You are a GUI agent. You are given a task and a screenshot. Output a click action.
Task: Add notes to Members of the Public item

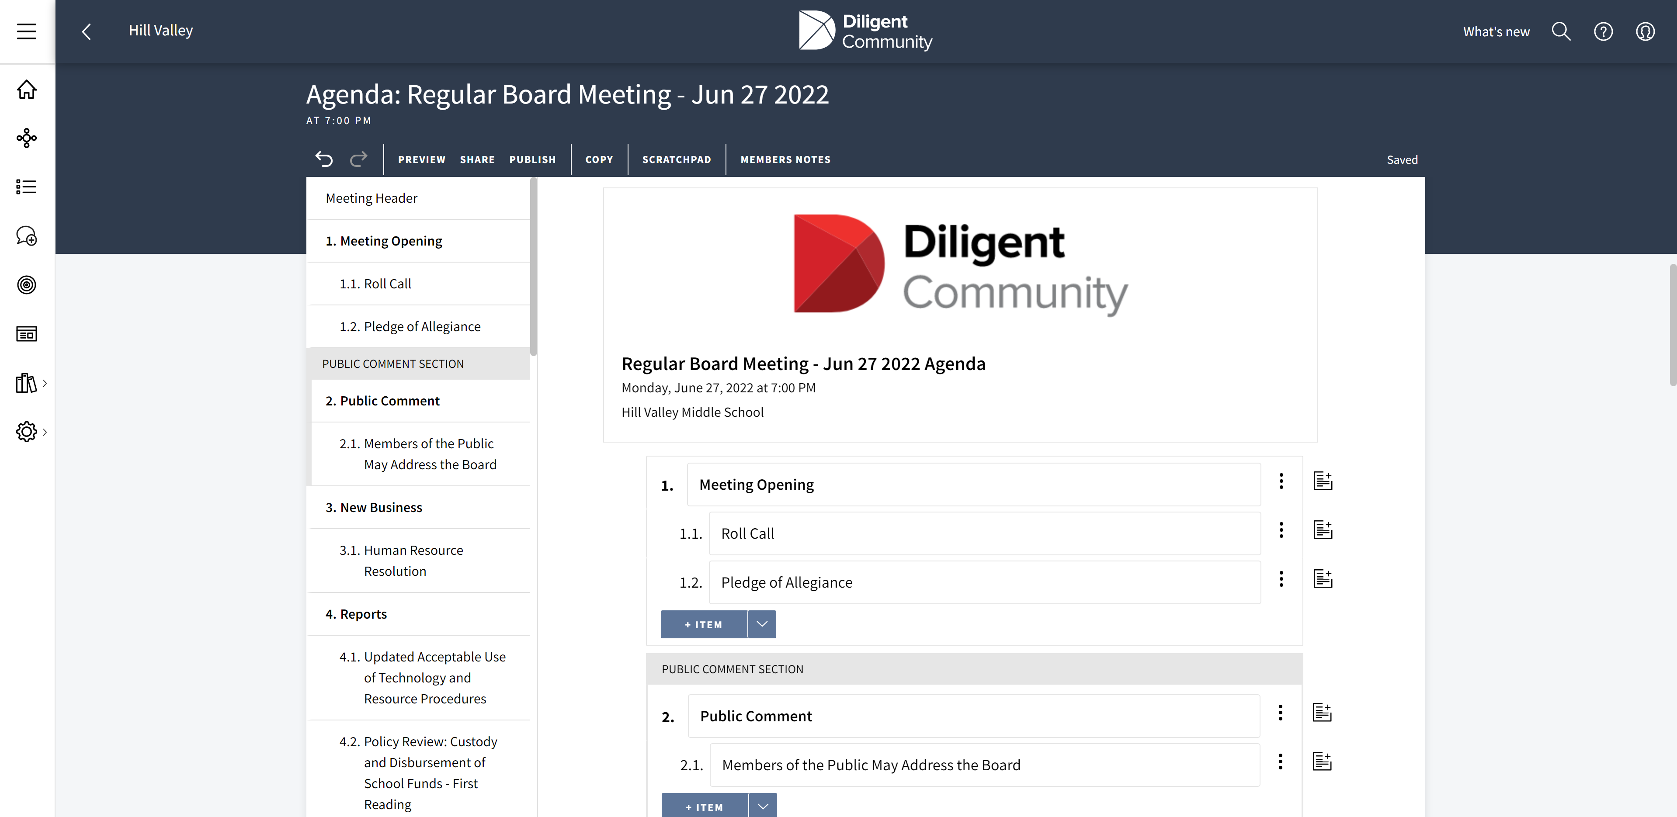[x=1322, y=761]
